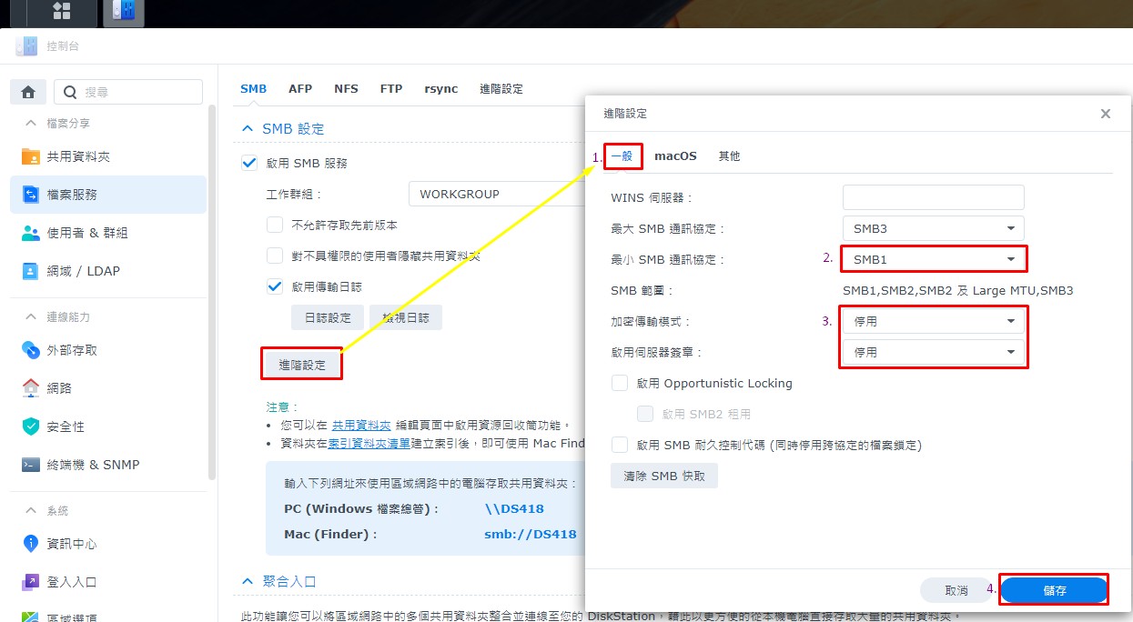Select the 安全性 shield icon
This screenshot has height=622, width=1133.
31,426
